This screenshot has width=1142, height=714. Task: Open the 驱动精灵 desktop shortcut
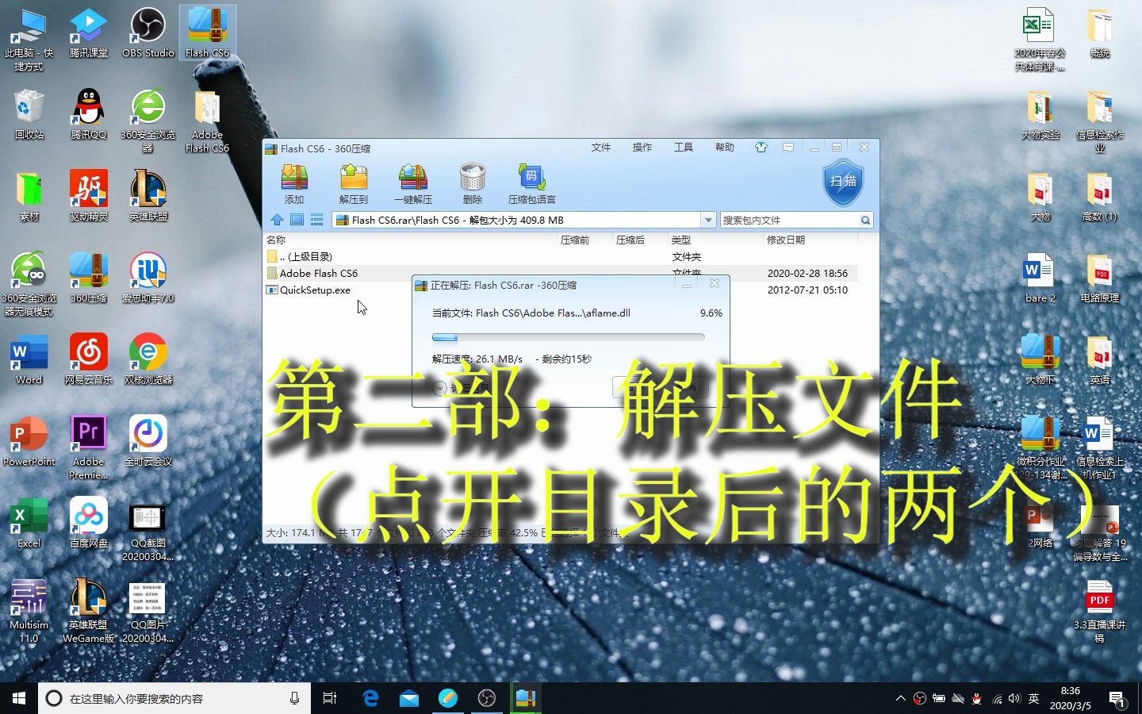[88, 197]
